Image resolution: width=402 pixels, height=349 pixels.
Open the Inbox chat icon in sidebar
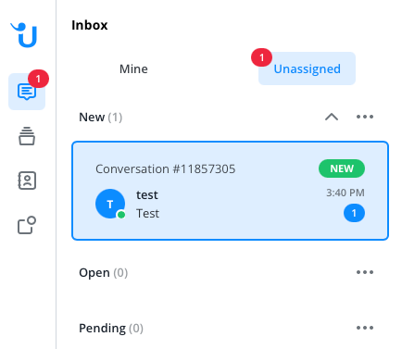pyautogui.click(x=27, y=92)
